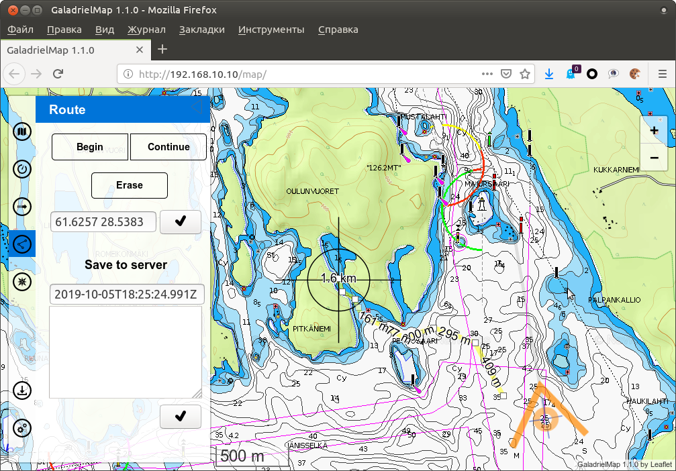Click the final route waypoint square near depth 35
This screenshot has height=471, width=676.
click(503, 395)
